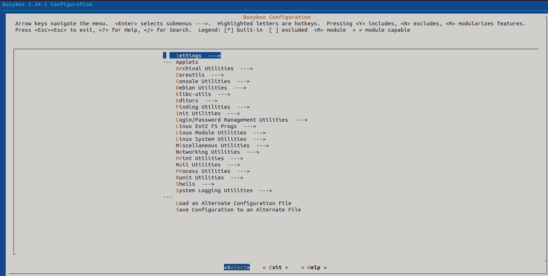Open Linux Module Utilities submenu
Screen dimensions: 548x276
tap(220, 133)
